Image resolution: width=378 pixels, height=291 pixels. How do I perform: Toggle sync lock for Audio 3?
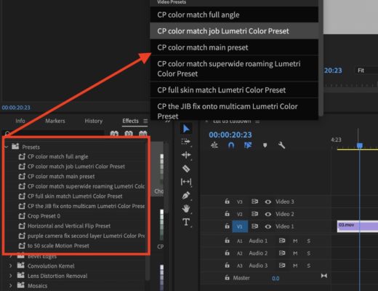282,266
